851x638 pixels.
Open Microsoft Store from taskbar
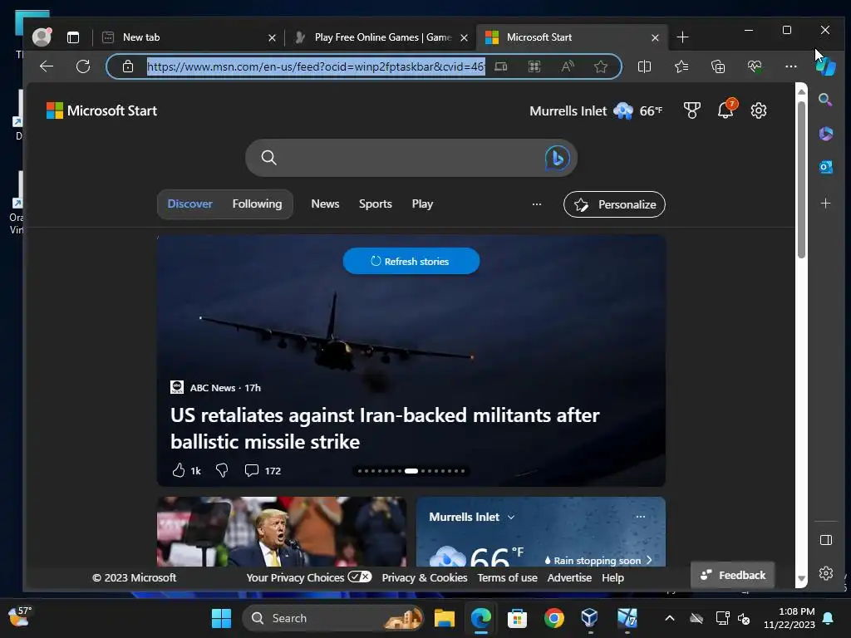pos(517,618)
